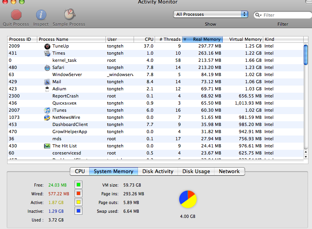Screen dimensions: 312x229
Task: Select the WindowServer process row
Action: [x=155, y=75]
